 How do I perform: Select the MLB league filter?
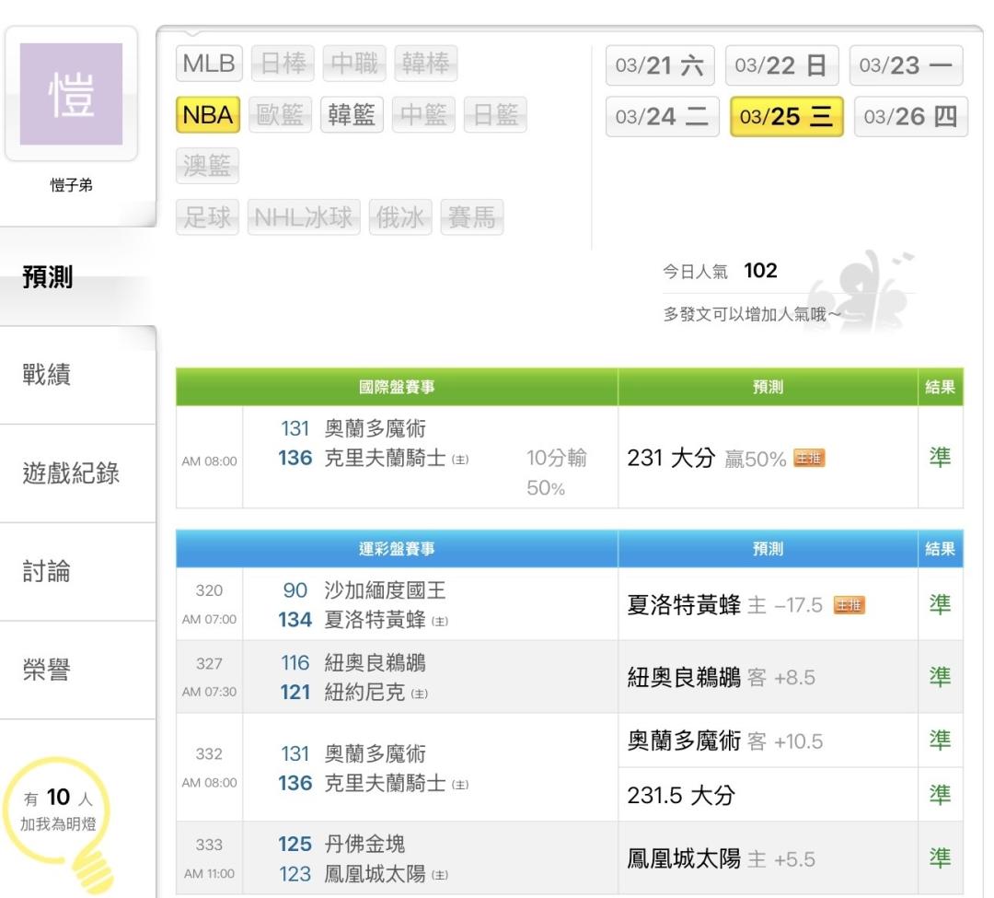(209, 64)
